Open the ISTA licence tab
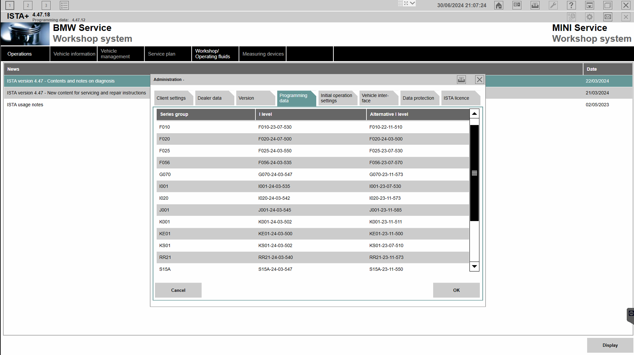This screenshot has width=634, height=355. coord(461,98)
